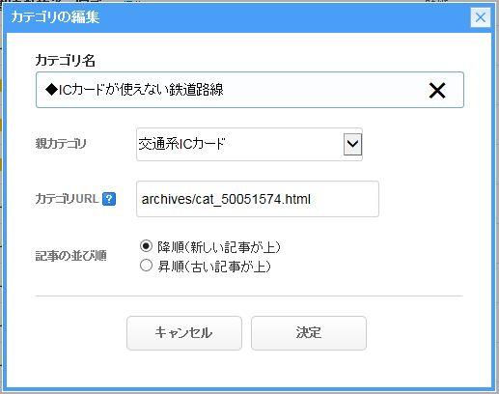Click the 記事の並び順 label
The image size is (499, 394).
click(x=70, y=256)
